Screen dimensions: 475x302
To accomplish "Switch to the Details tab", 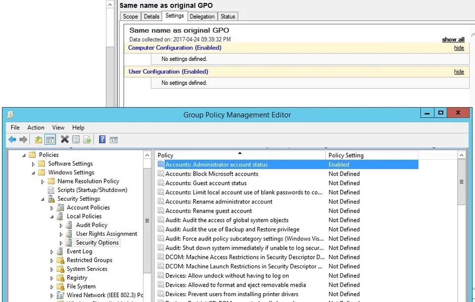I will point(151,16).
